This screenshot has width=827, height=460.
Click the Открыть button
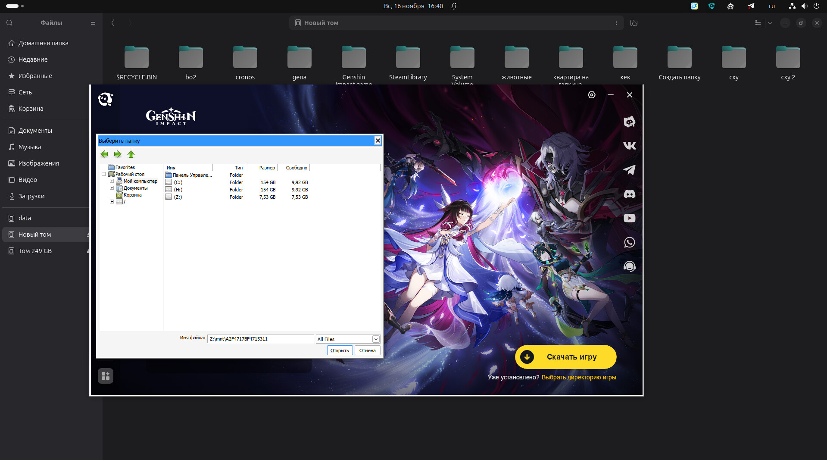[340, 350]
